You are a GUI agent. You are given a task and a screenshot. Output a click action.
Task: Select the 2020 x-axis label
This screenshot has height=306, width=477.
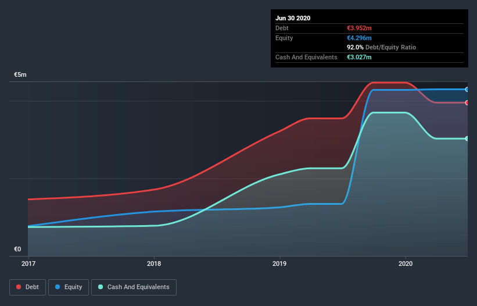coord(406,264)
